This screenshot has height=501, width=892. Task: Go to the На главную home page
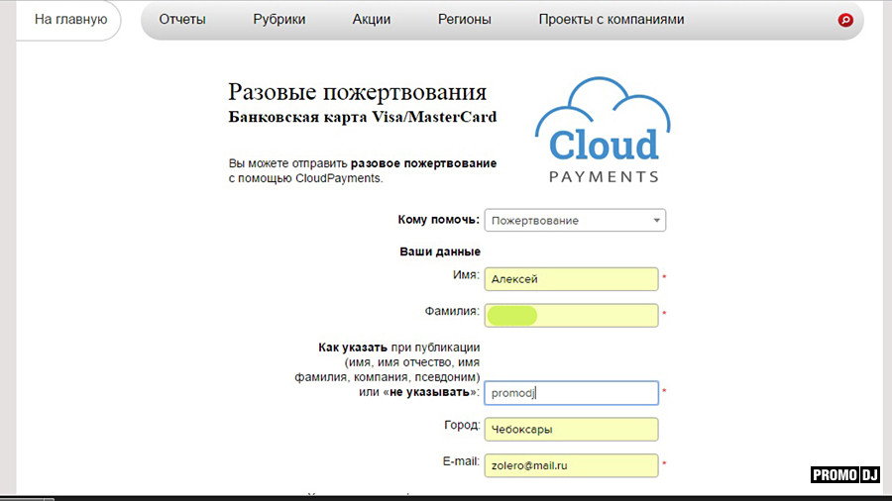[x=70, y=20]
